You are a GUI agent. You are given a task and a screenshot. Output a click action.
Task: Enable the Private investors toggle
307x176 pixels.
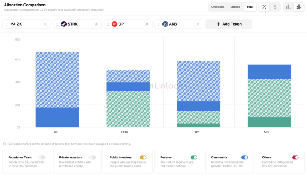point(92,158)
